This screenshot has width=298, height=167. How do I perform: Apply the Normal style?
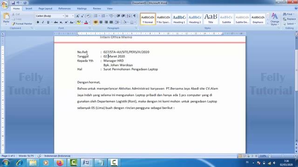click(x=148, y=19)
